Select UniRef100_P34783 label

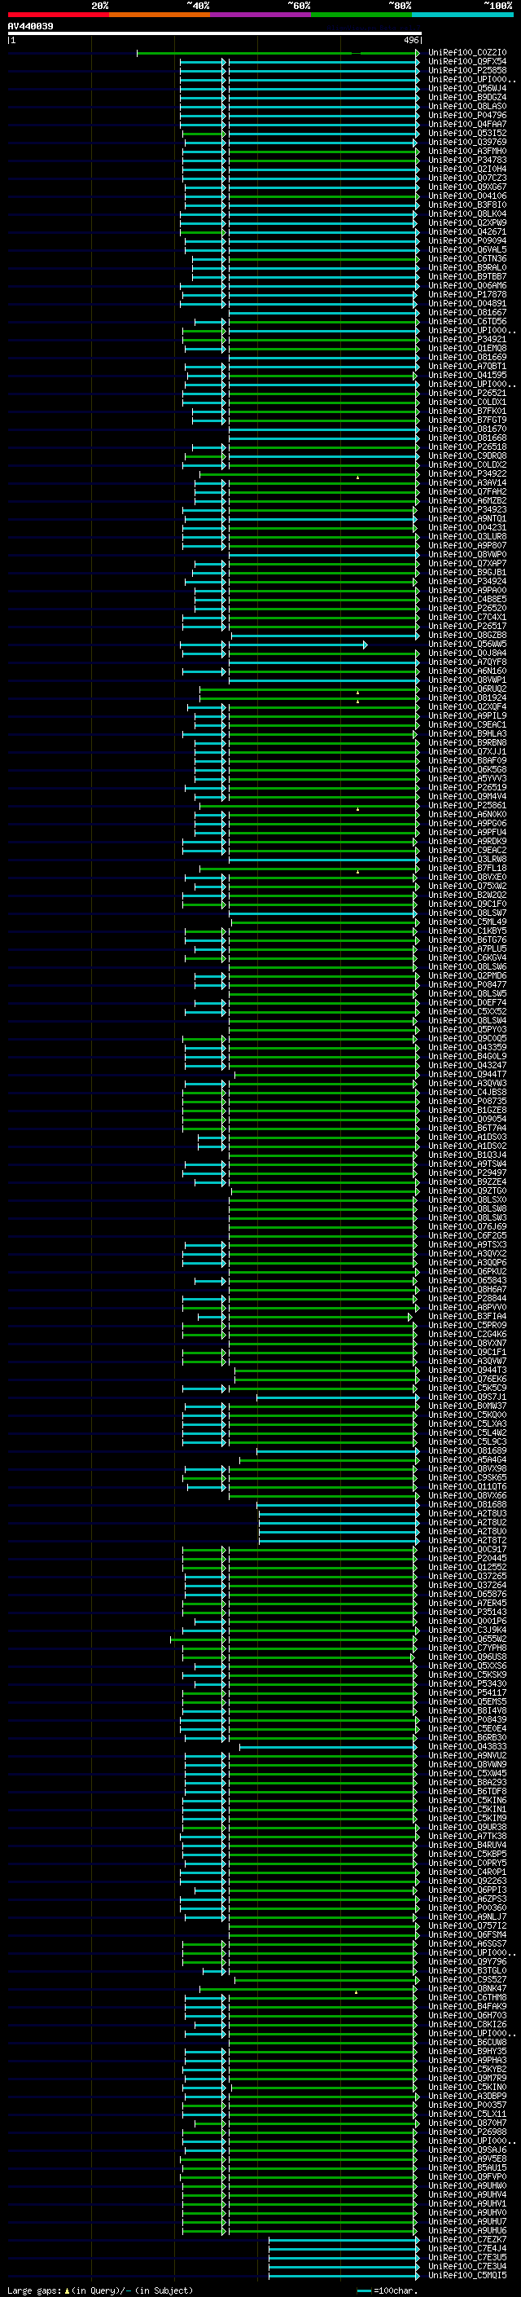click(x=467, y=160)
